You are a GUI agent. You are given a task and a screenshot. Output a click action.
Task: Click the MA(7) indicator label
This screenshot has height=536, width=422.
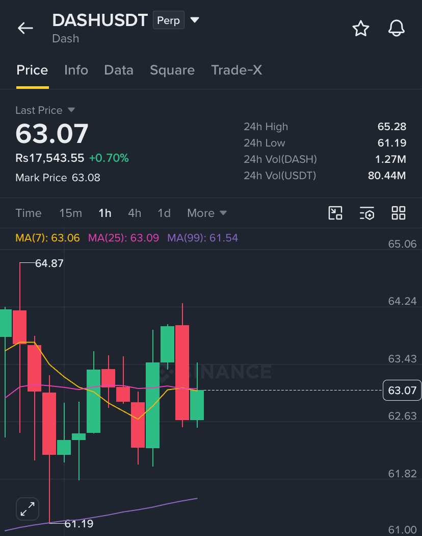(x=47, y=238)
